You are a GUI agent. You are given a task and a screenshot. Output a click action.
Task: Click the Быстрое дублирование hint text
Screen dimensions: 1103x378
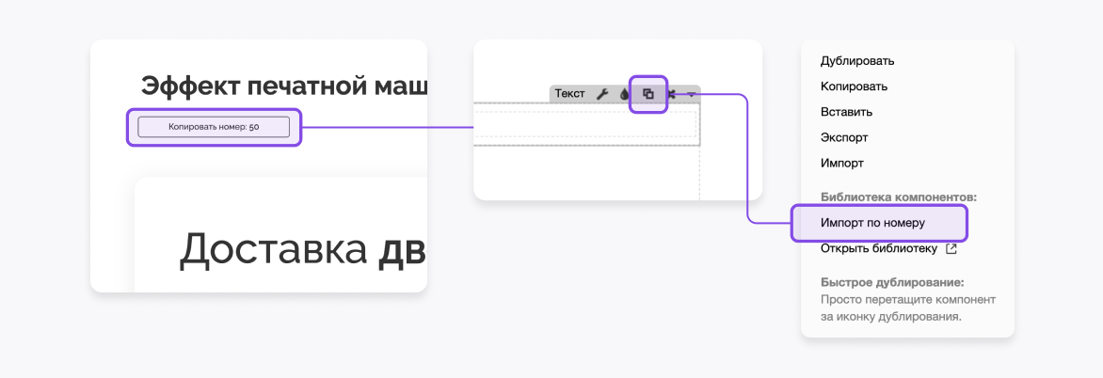click(908, 300)
